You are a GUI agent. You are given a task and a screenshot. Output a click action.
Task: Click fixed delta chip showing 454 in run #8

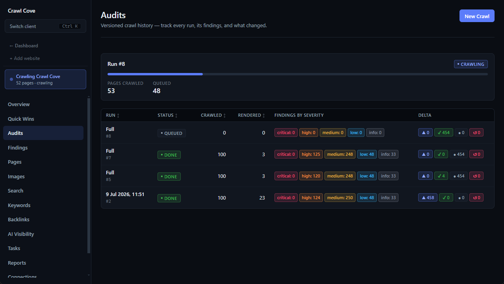[x=444, y=133]
